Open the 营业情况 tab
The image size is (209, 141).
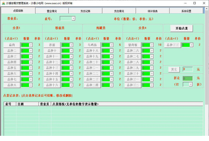[52, 11]
